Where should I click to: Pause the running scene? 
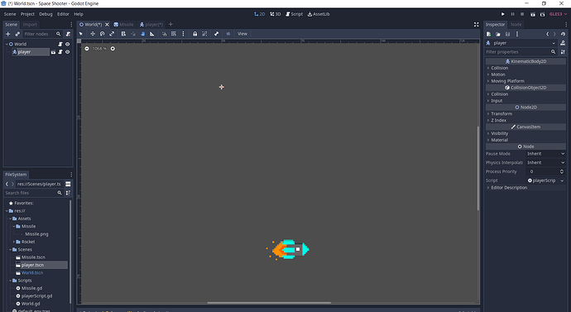point(512,14)
